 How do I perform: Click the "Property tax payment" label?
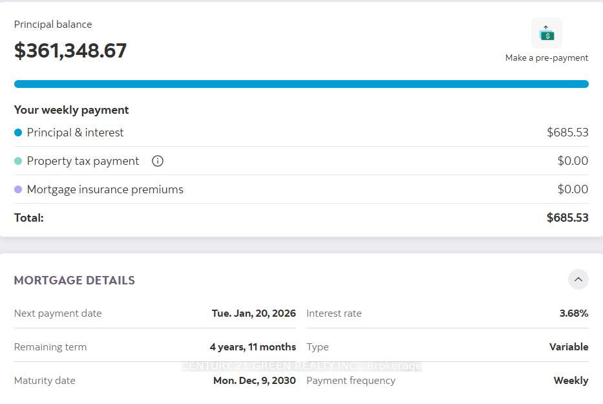83,161
